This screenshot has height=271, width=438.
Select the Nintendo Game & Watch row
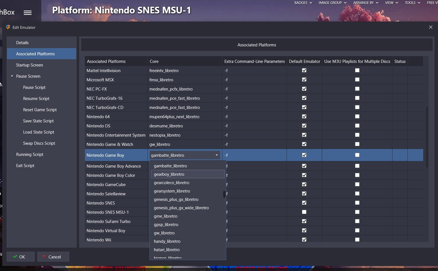click(254, 144)
